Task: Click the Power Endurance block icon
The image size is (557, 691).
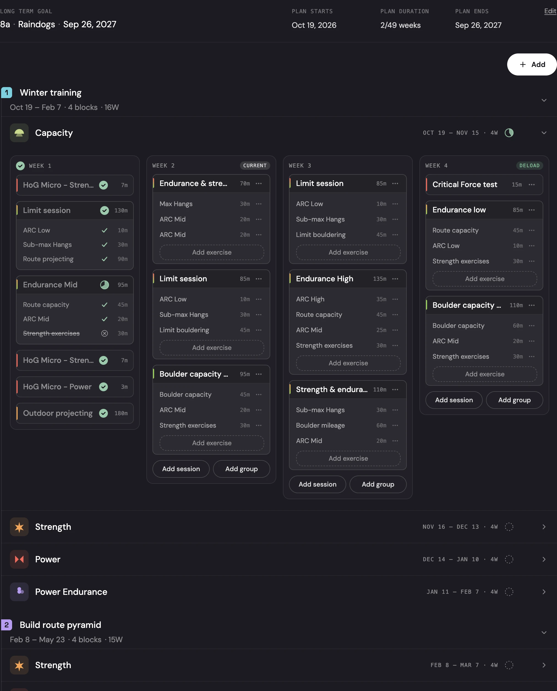Action: point(19,592)
